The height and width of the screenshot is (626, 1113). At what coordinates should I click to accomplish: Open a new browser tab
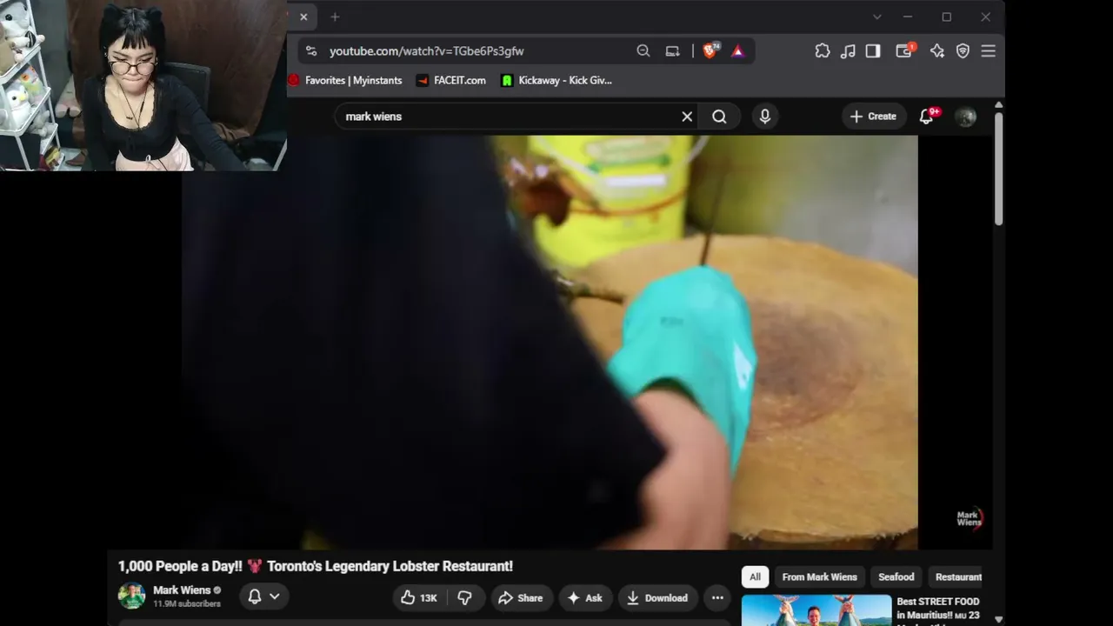[x=335, y=17]
